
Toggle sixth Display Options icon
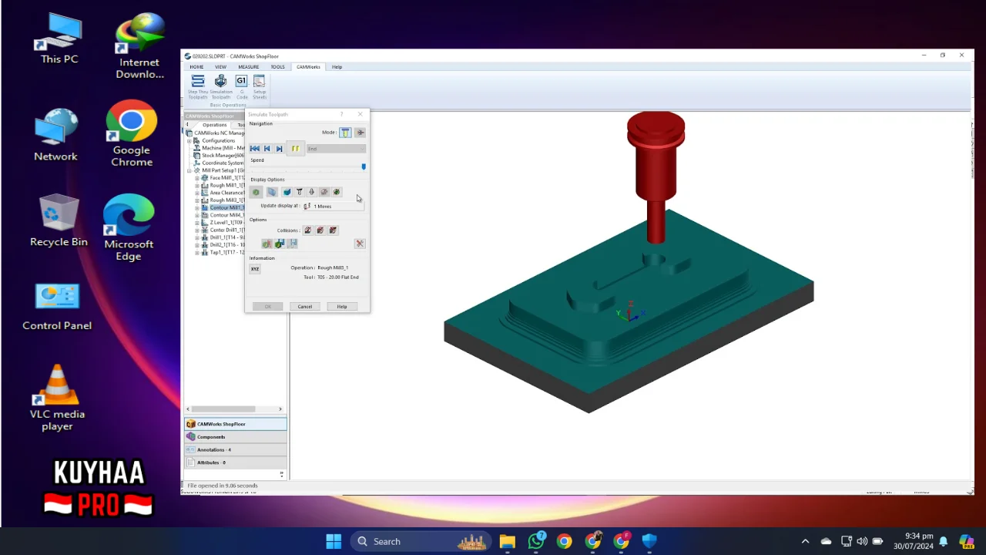tap(324, 192)
